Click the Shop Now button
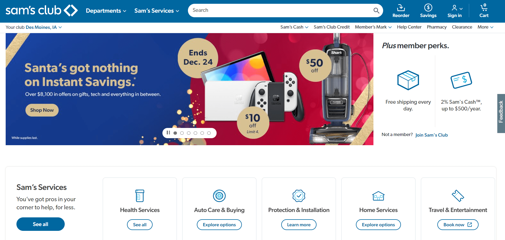Image resolution: width=505 pixels, height=240 pixels. 42,110
